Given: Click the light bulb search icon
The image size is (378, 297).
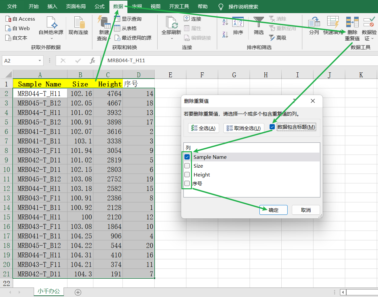Looking at the screenshot, I should pos(220,7).
